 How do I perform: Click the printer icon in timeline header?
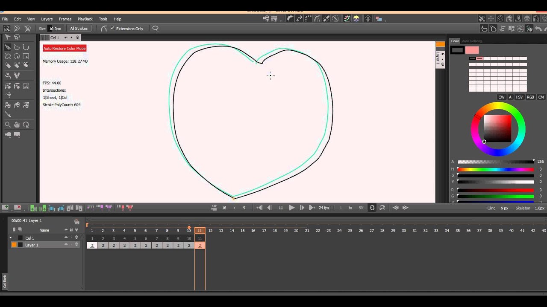point(77,222)
